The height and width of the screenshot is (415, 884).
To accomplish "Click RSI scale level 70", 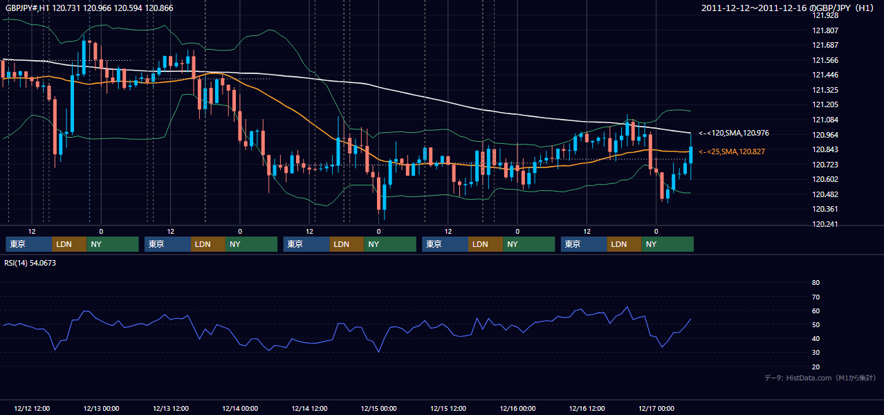I will (816, 297).
